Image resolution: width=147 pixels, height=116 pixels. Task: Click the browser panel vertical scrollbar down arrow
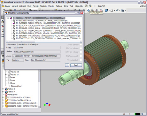(x=39, y=107)
